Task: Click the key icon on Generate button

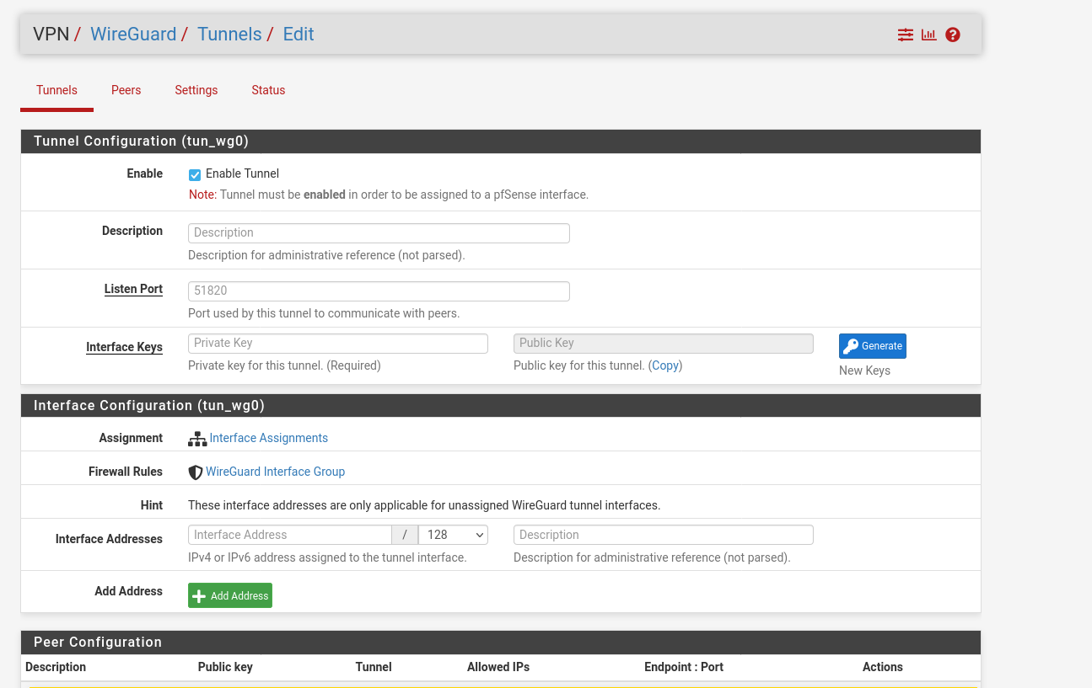Action: (x=851, y=346)
